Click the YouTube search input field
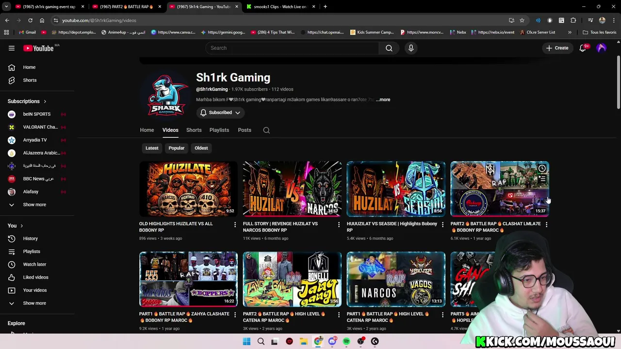 tap(292, 48)
